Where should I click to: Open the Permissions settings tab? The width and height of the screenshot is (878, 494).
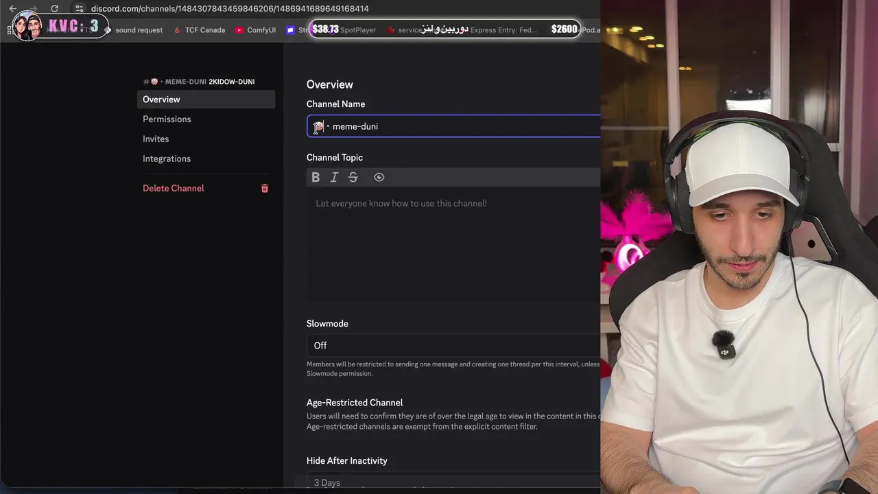[206, 119]
